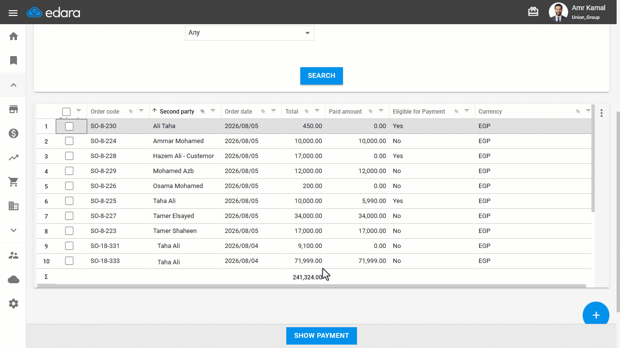
Task: Open the people sidebar icon
Action: tap(14, 255)
